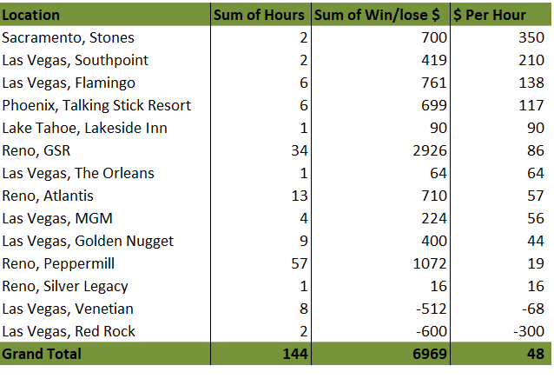This screenshot has width=554, height=392.
Task: Select the 57 hours value for Peppermill
Action: click(300, 264)
